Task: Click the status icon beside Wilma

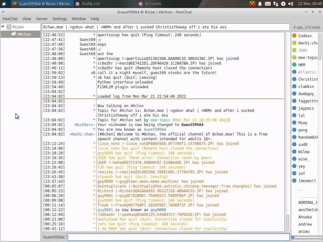Action: coord(294,152)
